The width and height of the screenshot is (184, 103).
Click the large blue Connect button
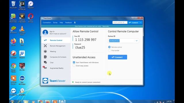(x=118, y=57)
